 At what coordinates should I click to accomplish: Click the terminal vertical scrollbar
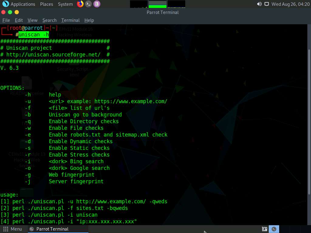(309, 122)
